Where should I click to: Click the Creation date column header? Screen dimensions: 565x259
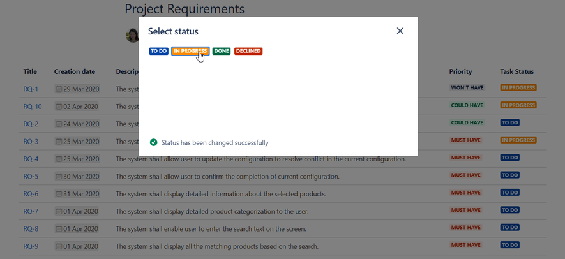click(x=75, y=71)
